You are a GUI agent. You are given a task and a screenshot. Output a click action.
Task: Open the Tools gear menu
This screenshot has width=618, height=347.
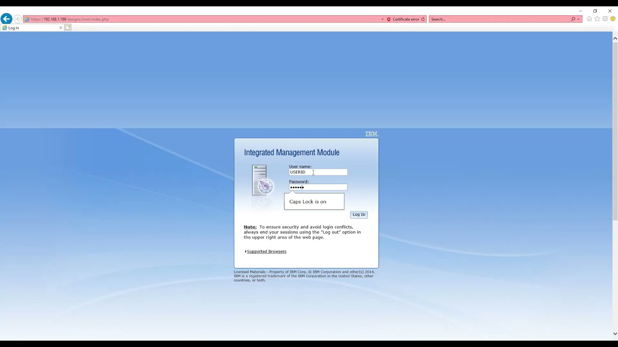pyautogui.click(x=605, y=19)
